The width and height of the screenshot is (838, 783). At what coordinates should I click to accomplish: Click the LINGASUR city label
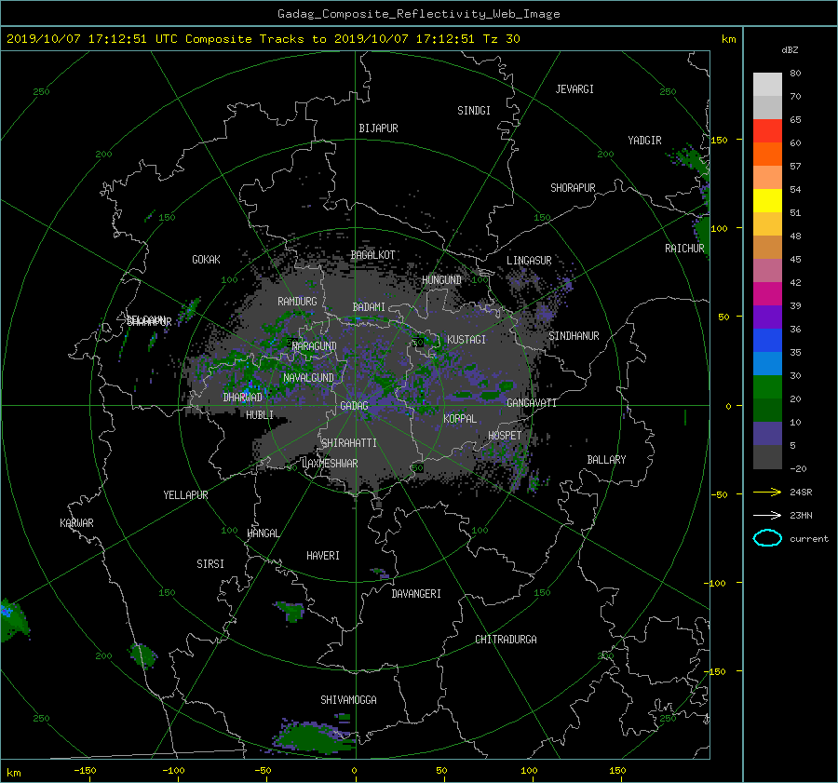529,261
